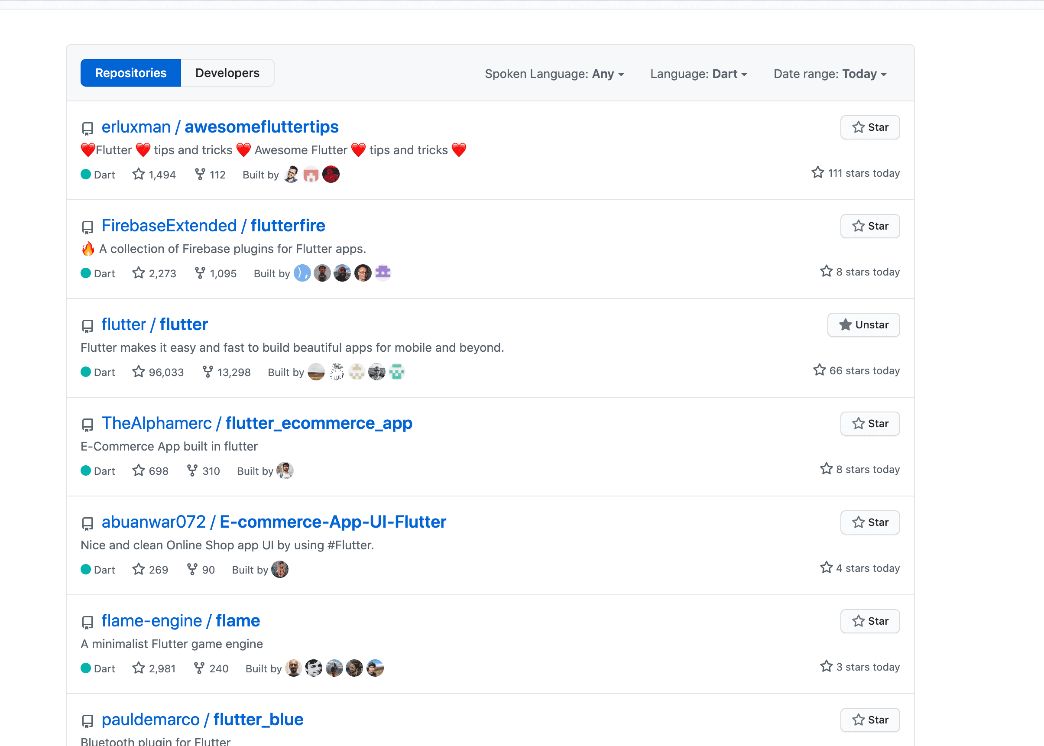Click red circular contributor avatar of awesomefluttertips

(331, 174)
